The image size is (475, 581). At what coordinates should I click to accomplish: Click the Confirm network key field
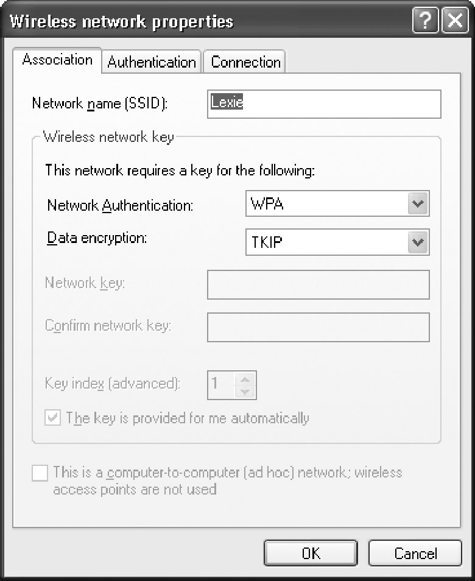(318, 327)
